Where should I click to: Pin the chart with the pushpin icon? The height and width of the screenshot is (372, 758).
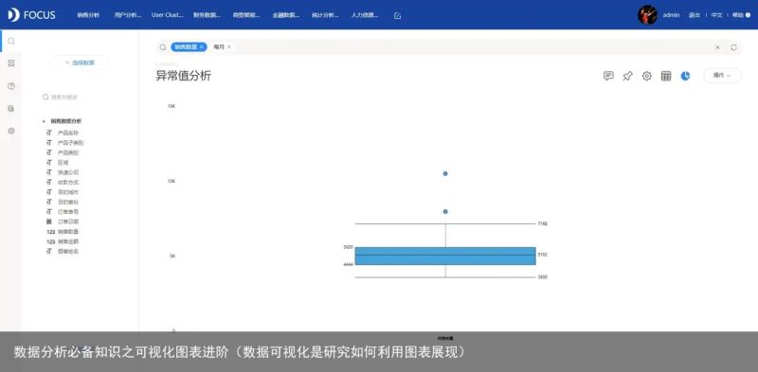point(627,76)
